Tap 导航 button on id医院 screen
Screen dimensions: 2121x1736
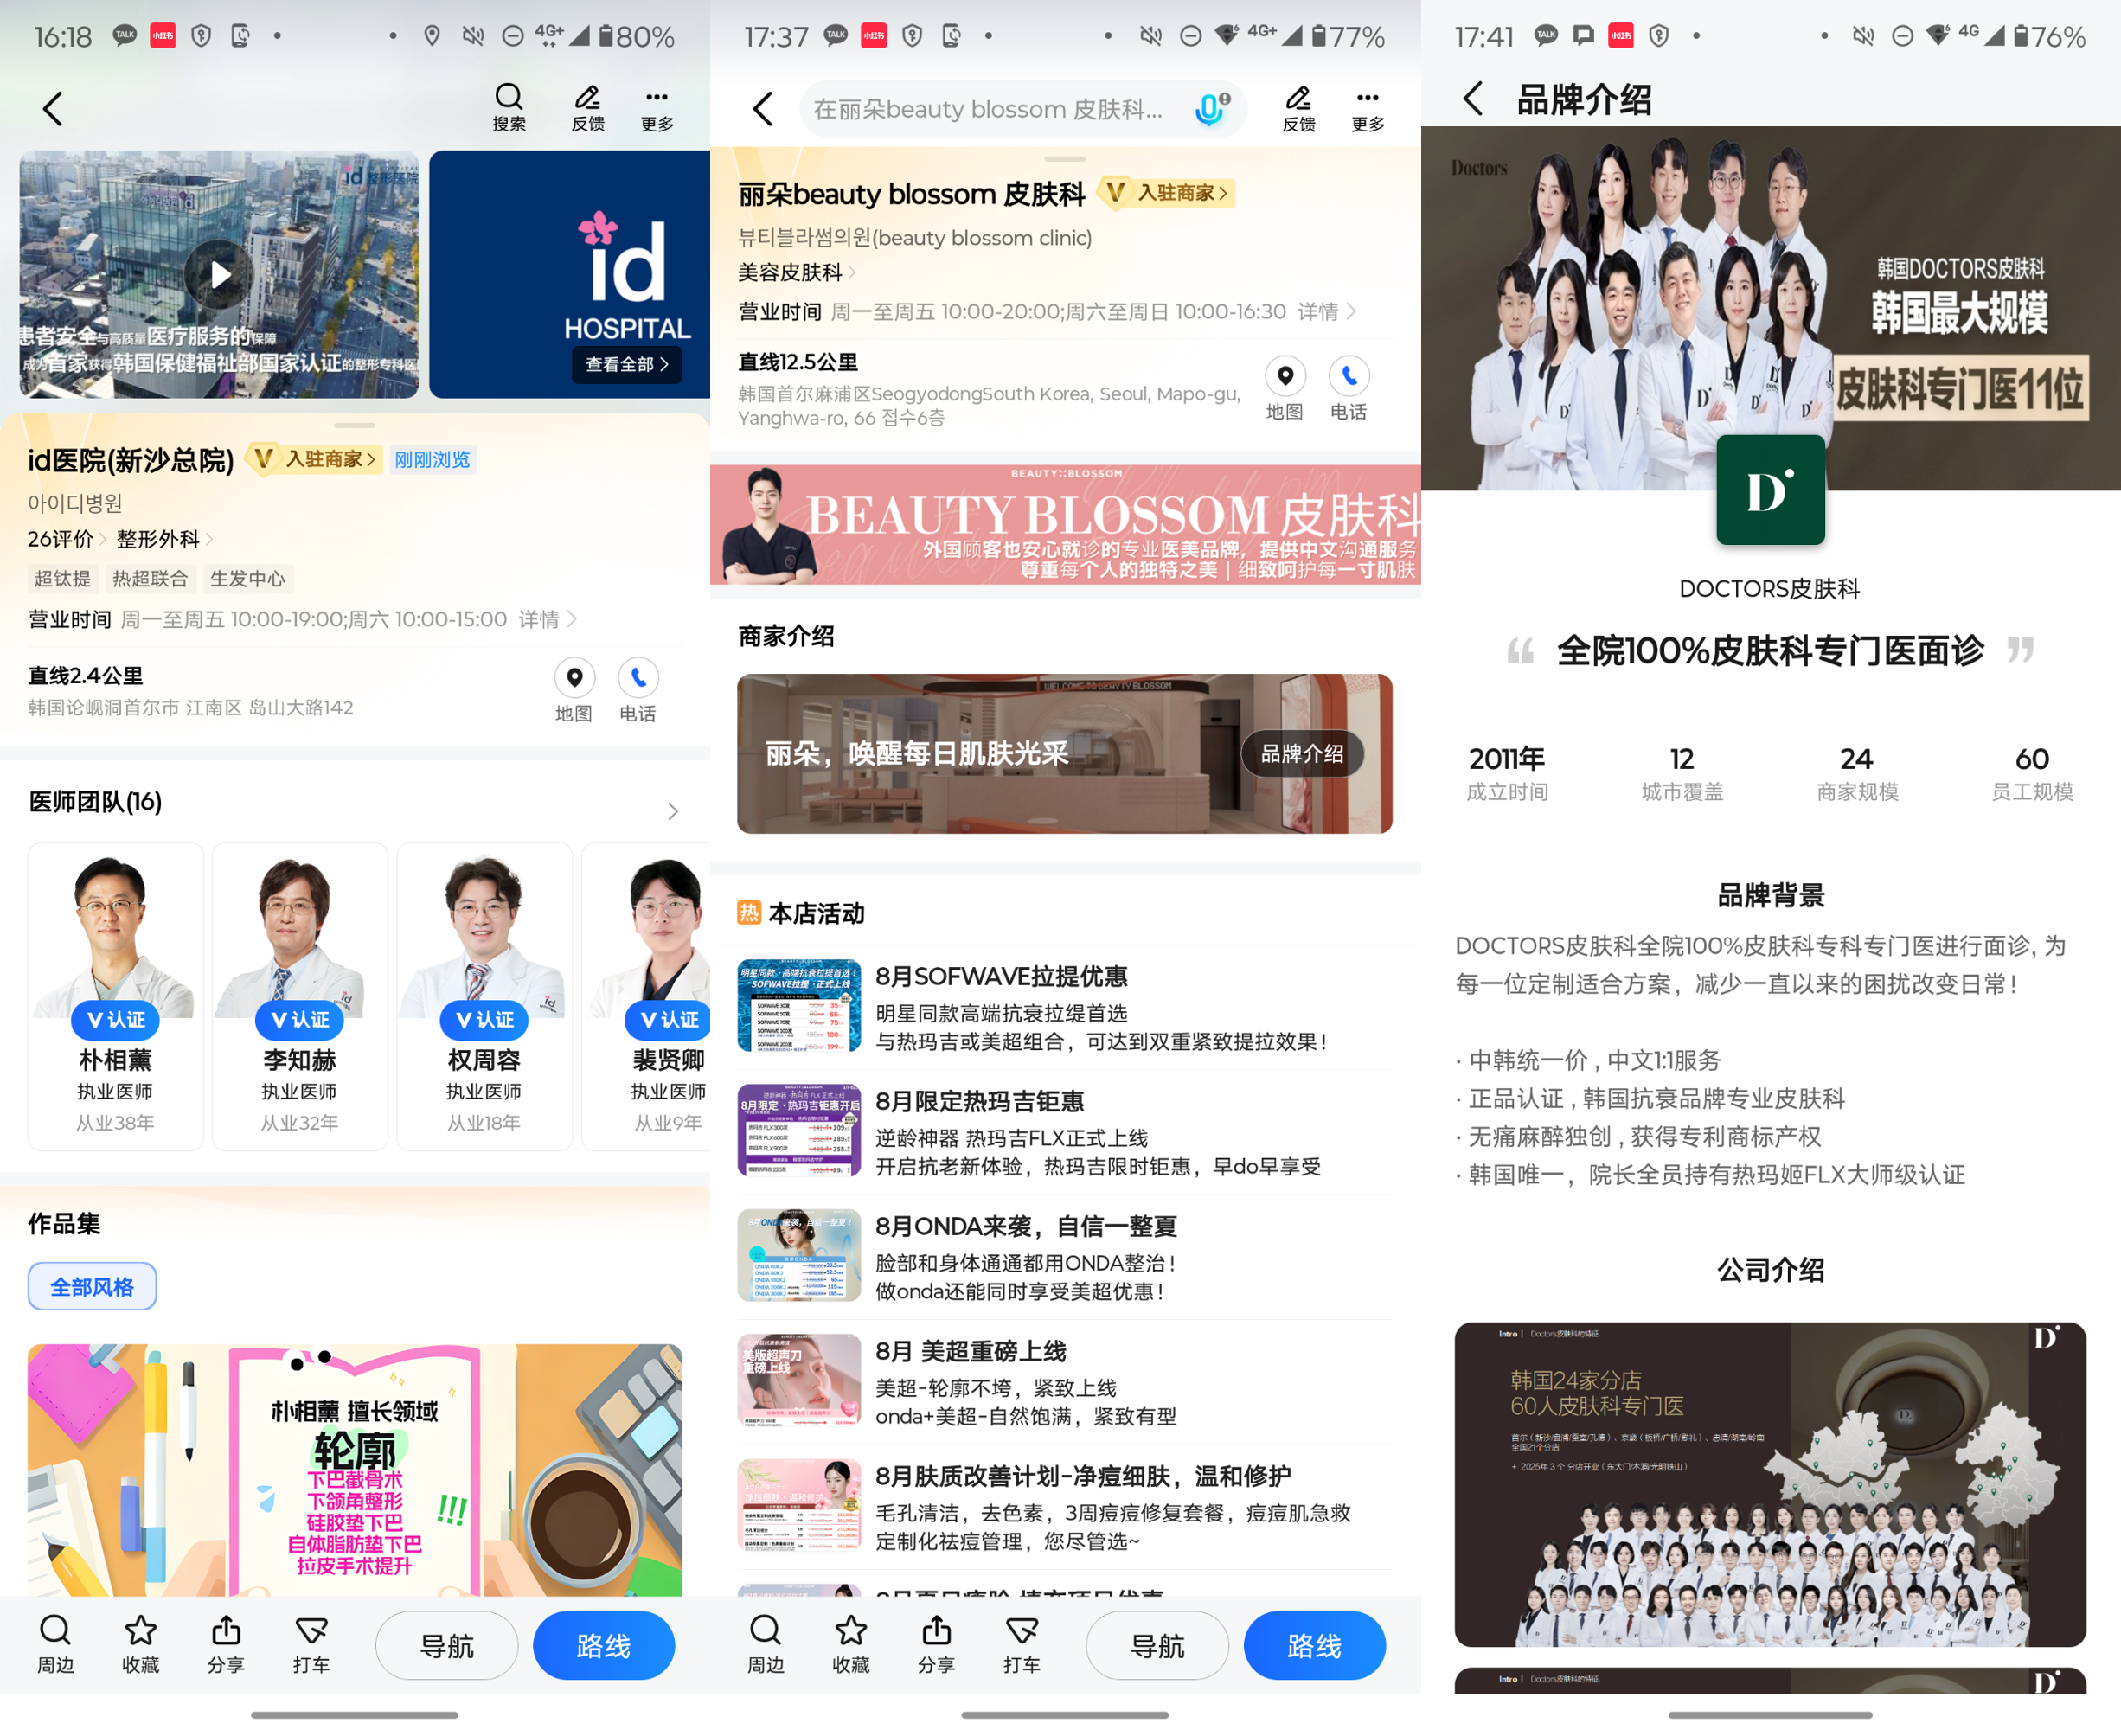[x=446, y=1645]
